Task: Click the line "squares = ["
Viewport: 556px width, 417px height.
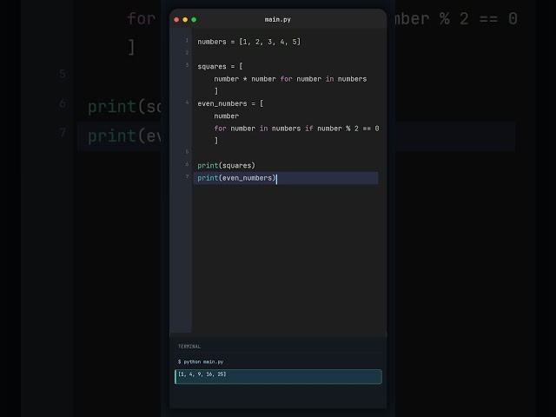Action: coord(220,67)
